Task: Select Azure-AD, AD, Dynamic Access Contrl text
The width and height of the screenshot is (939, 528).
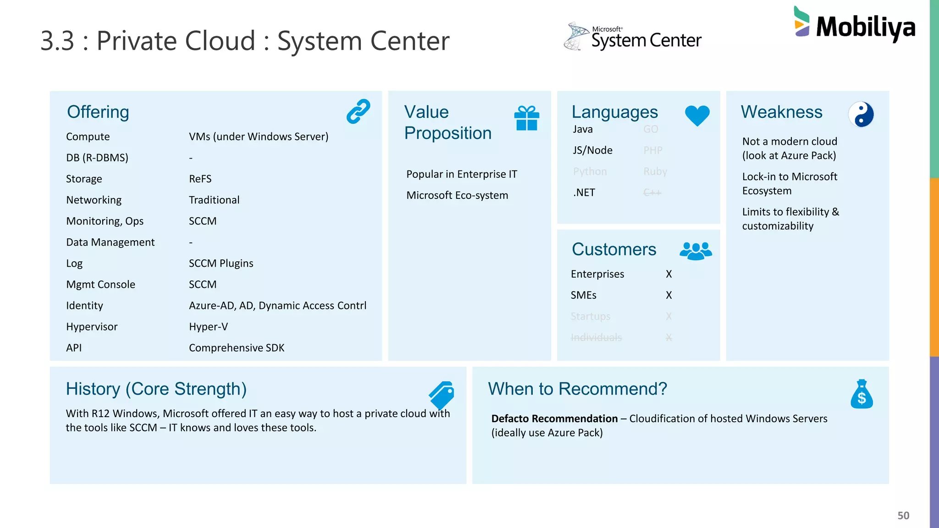Action: click(x=278, y=306)
